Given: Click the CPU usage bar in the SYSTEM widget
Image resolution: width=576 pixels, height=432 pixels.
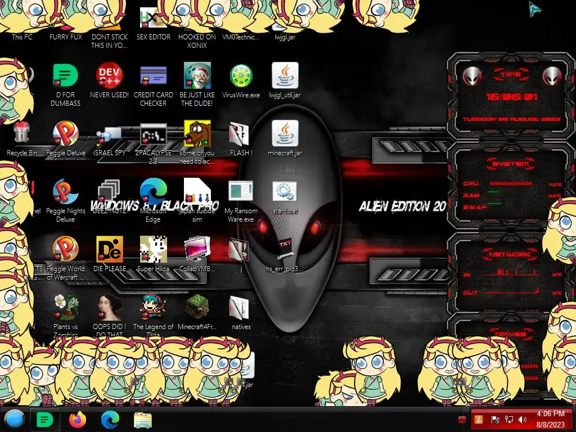Looking at the screenshot, I should click(511, 184).
